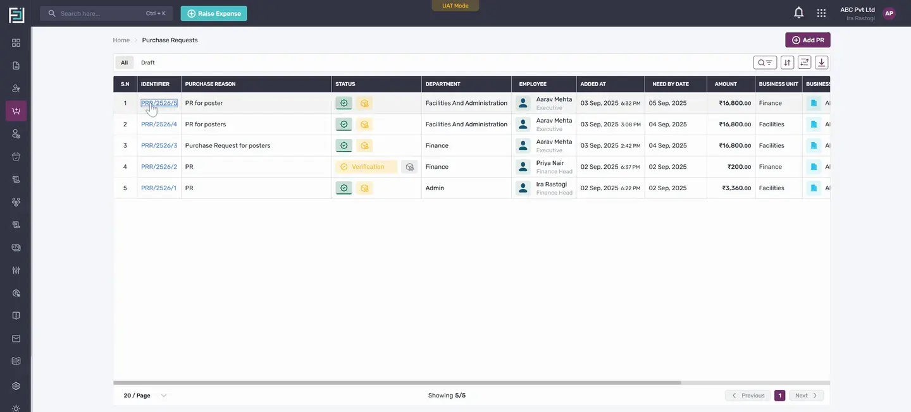Open the people group icon in sidebar
This screenshot has height=412, width=911.
point(16,202)
